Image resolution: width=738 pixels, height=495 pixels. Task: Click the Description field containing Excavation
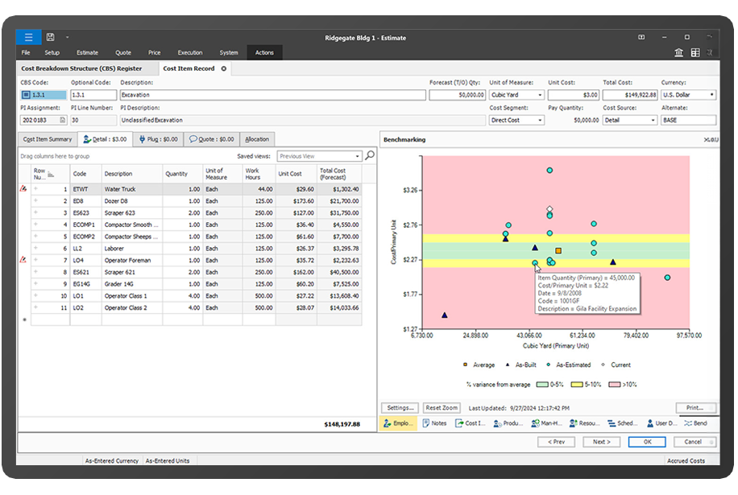[273, 95]
